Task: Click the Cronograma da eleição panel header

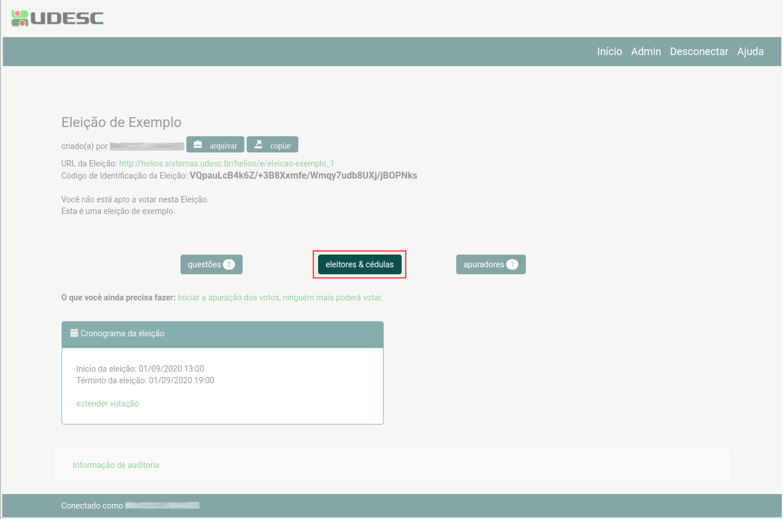Action: point(222,334)
